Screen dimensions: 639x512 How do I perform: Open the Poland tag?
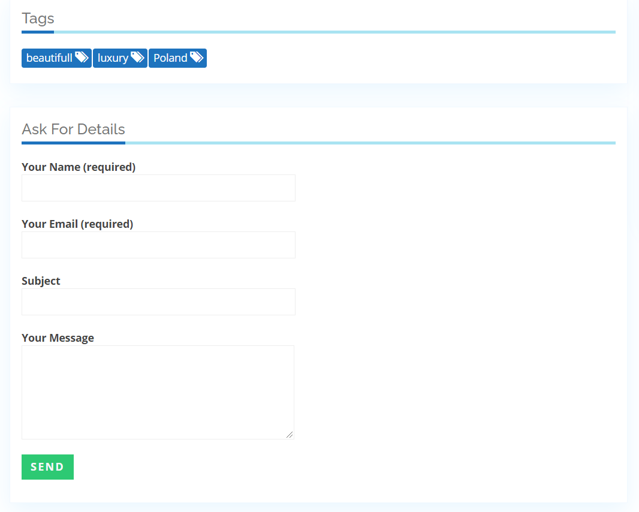pos(171,58)
